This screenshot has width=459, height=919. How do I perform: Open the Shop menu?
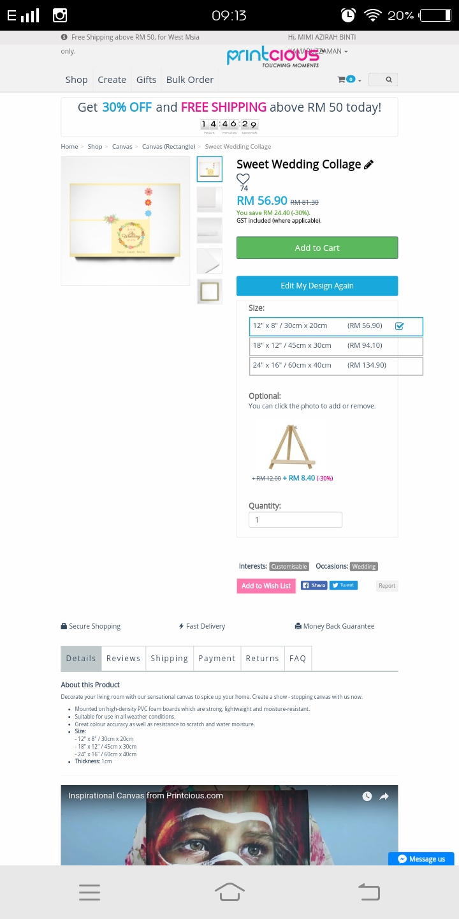tap(76, 80)
